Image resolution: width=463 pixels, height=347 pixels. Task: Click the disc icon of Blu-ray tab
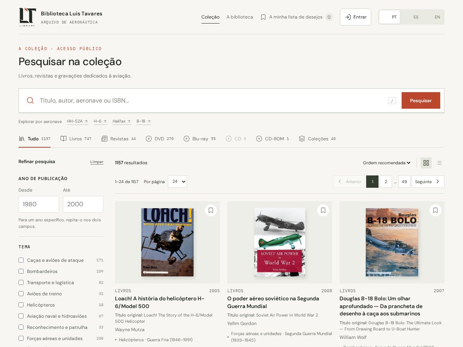point(186,139)
